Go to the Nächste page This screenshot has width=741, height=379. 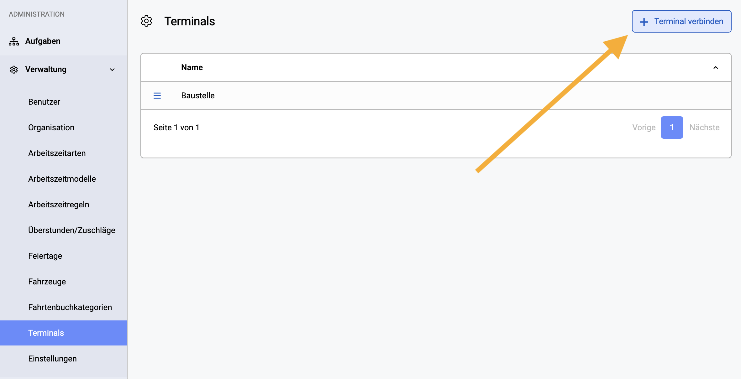[704, 127]
